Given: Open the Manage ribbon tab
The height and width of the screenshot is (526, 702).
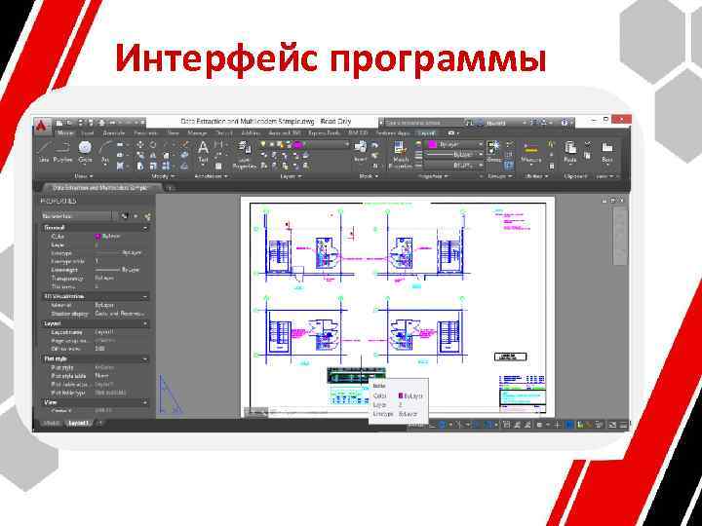Looking at the screenshot, I should (197, 132).
